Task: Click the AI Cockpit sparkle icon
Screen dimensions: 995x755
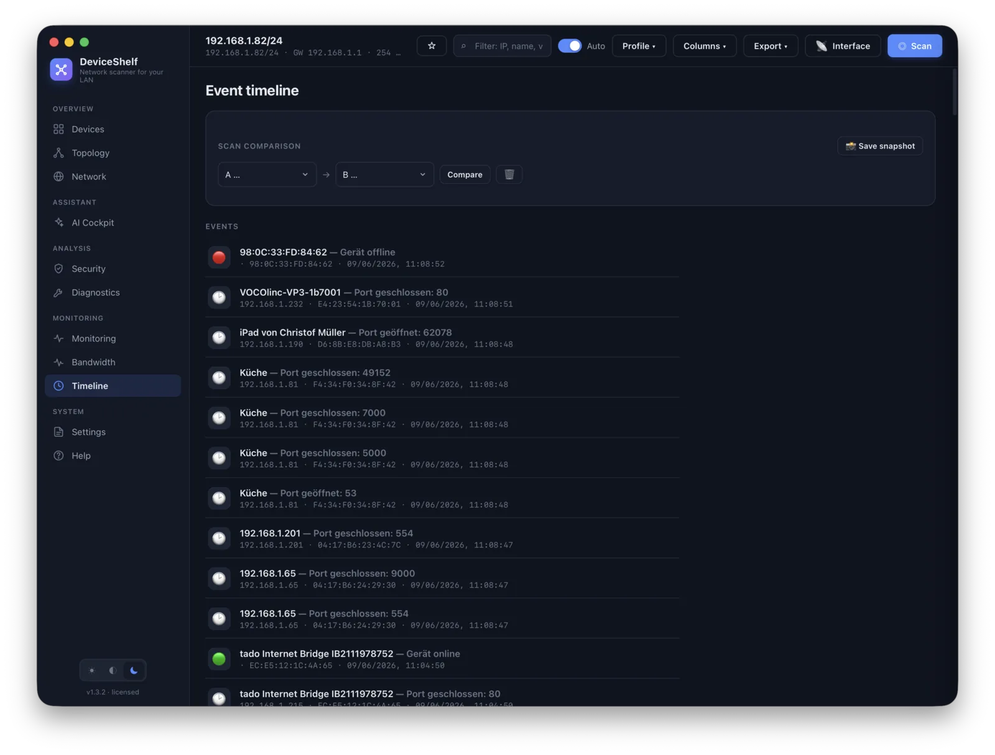Action: coord(58,222)
